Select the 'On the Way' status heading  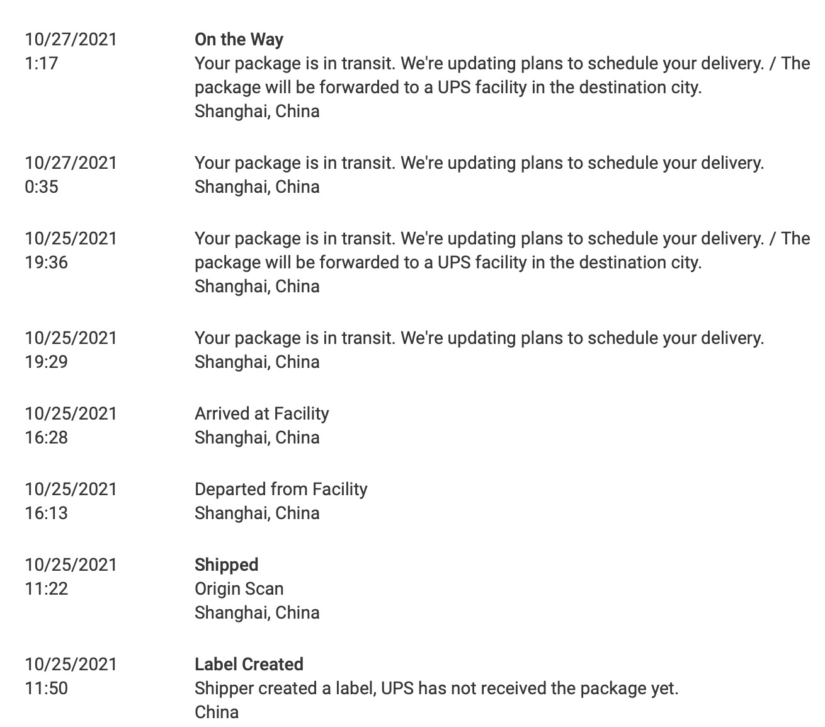(x=239, y=40)
